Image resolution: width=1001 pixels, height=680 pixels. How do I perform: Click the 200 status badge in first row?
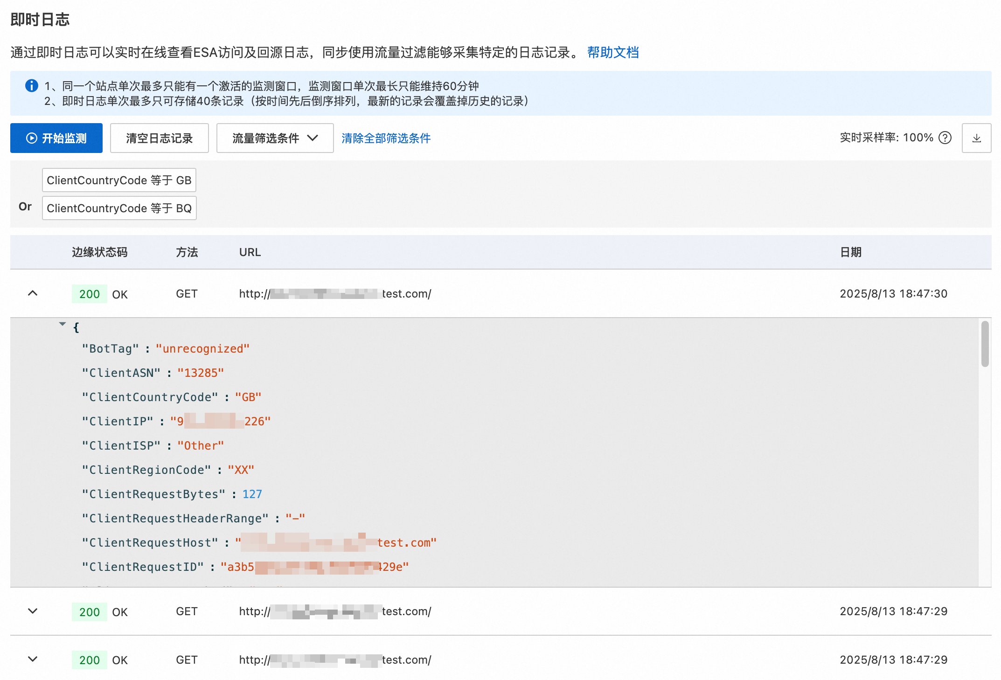[89, 294]
